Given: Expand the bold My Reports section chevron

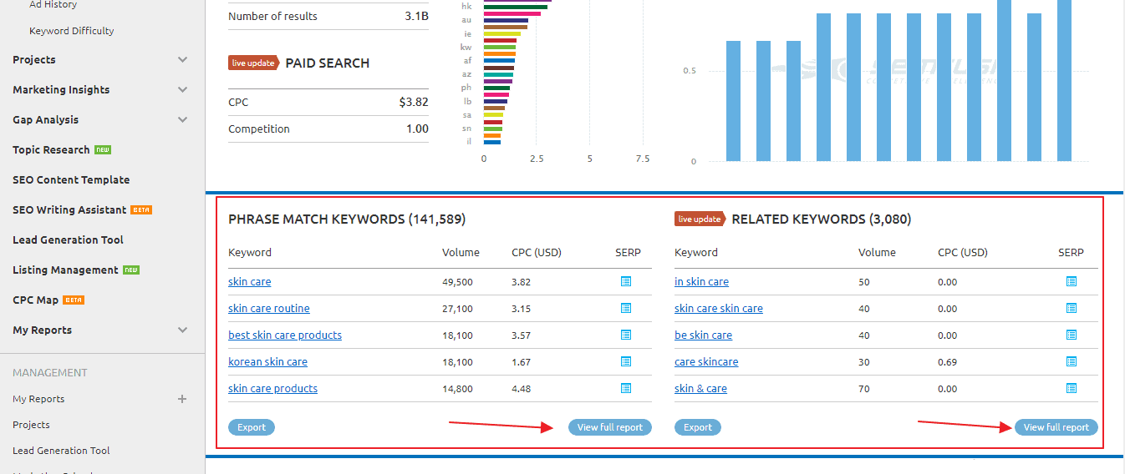Looking at the screenshot, I should 183,330.
